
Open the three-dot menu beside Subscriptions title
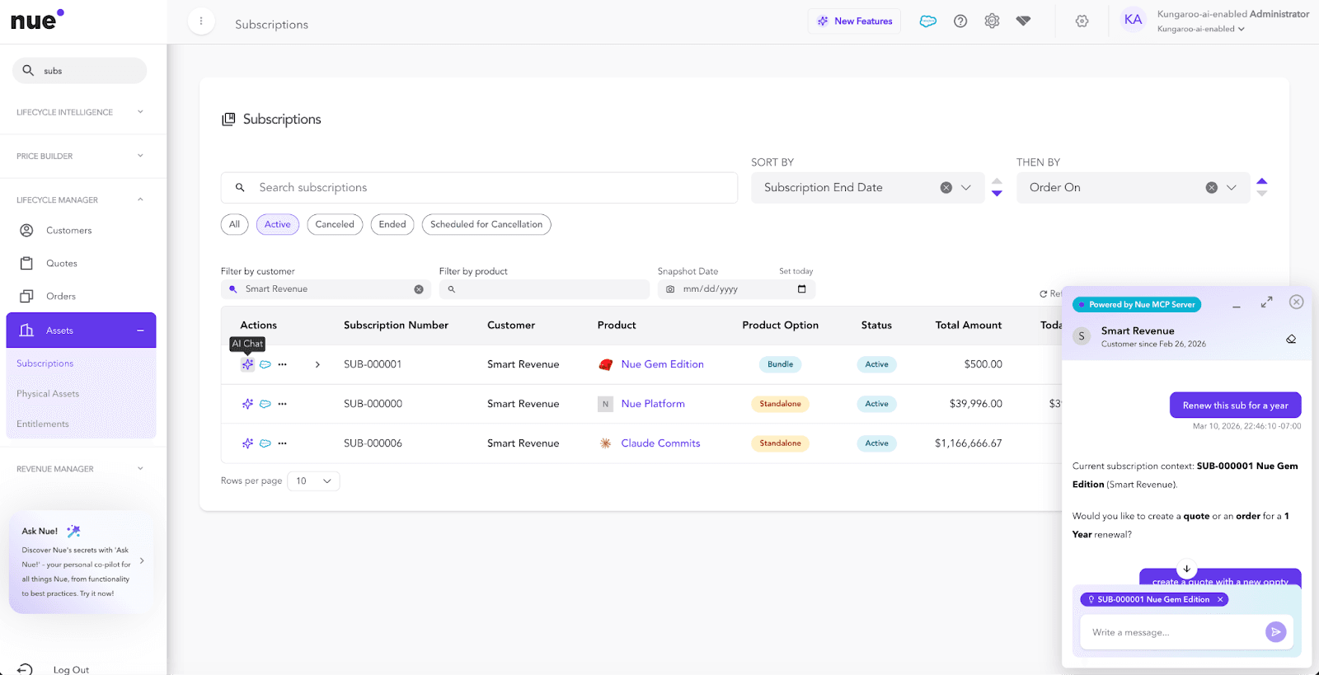click(x=201, y=21)
